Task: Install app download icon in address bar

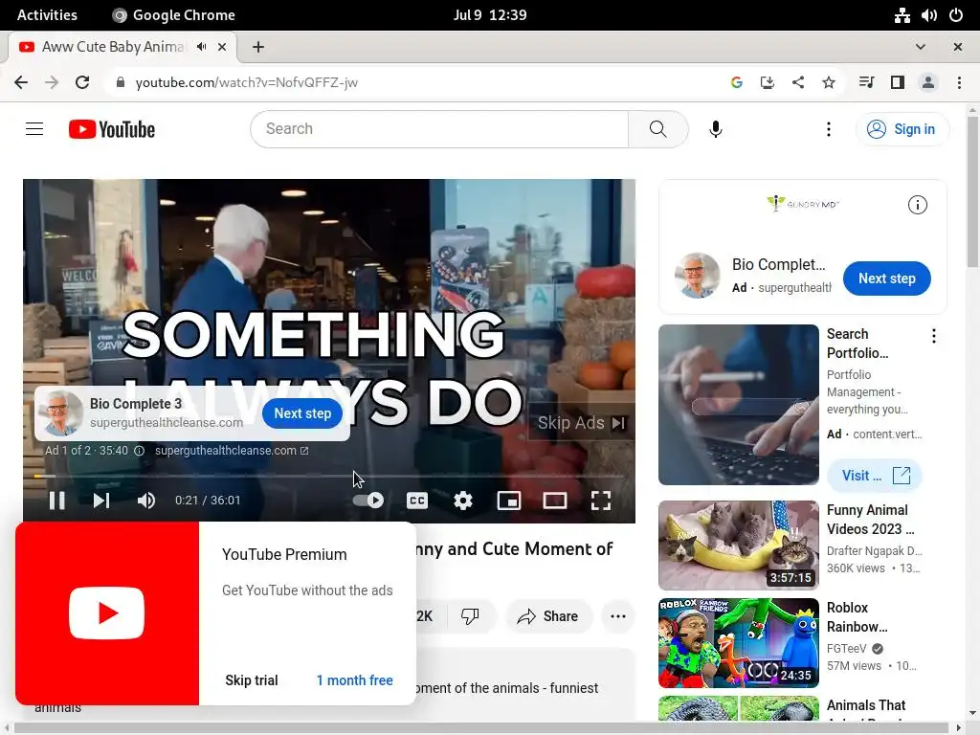Action: click(768, 82)
